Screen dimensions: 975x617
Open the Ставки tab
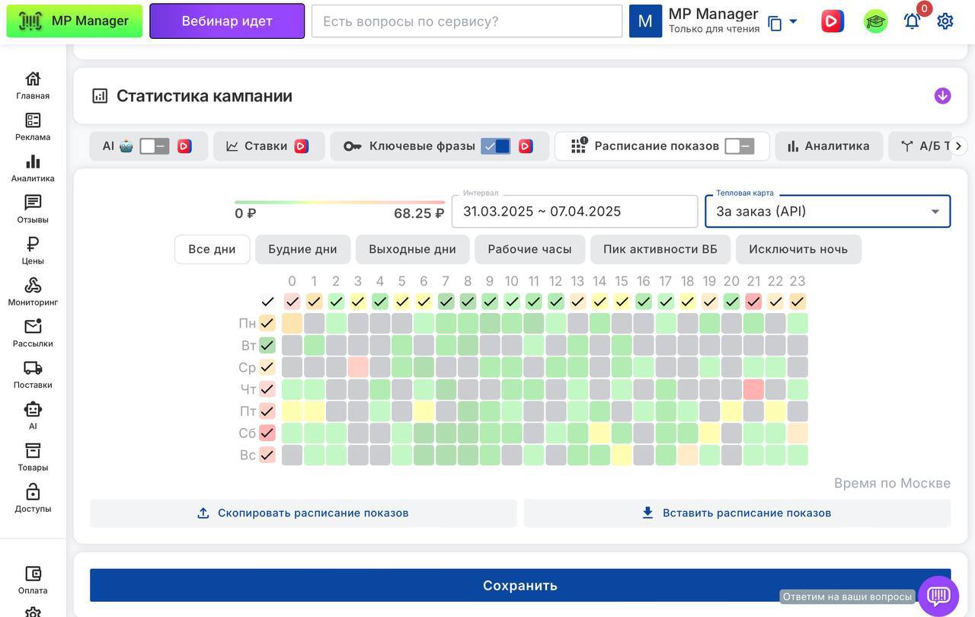click(265, 146)
